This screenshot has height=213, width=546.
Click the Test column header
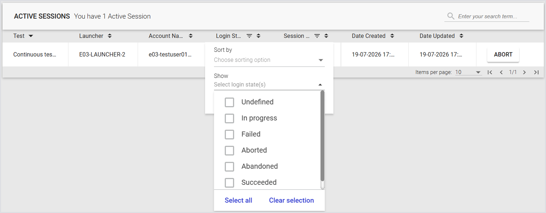(19, 36)
